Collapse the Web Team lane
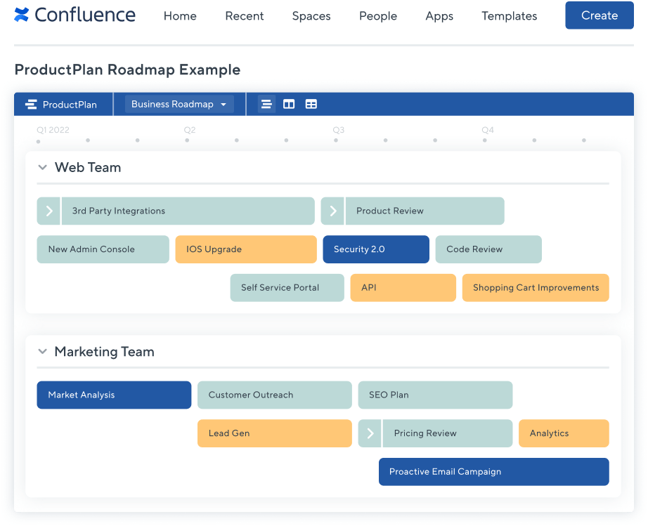This screenshot has width=648, height=526. tap(42, 168)
